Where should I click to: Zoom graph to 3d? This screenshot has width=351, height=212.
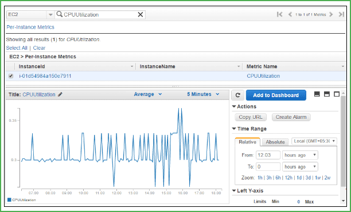point(308,178)
